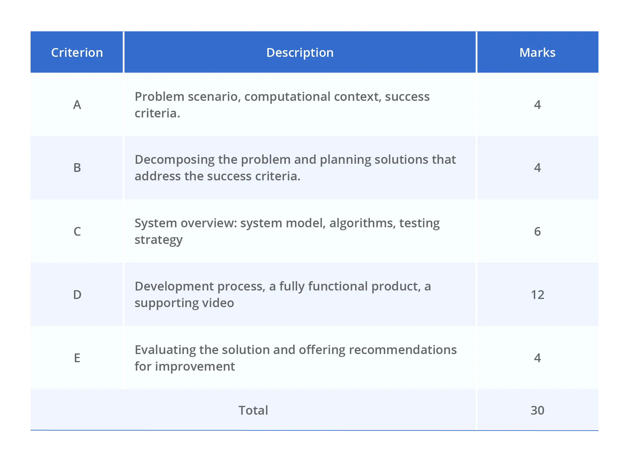Select the Problem scenario description text
Screen dimensions: 629x463
282,105
